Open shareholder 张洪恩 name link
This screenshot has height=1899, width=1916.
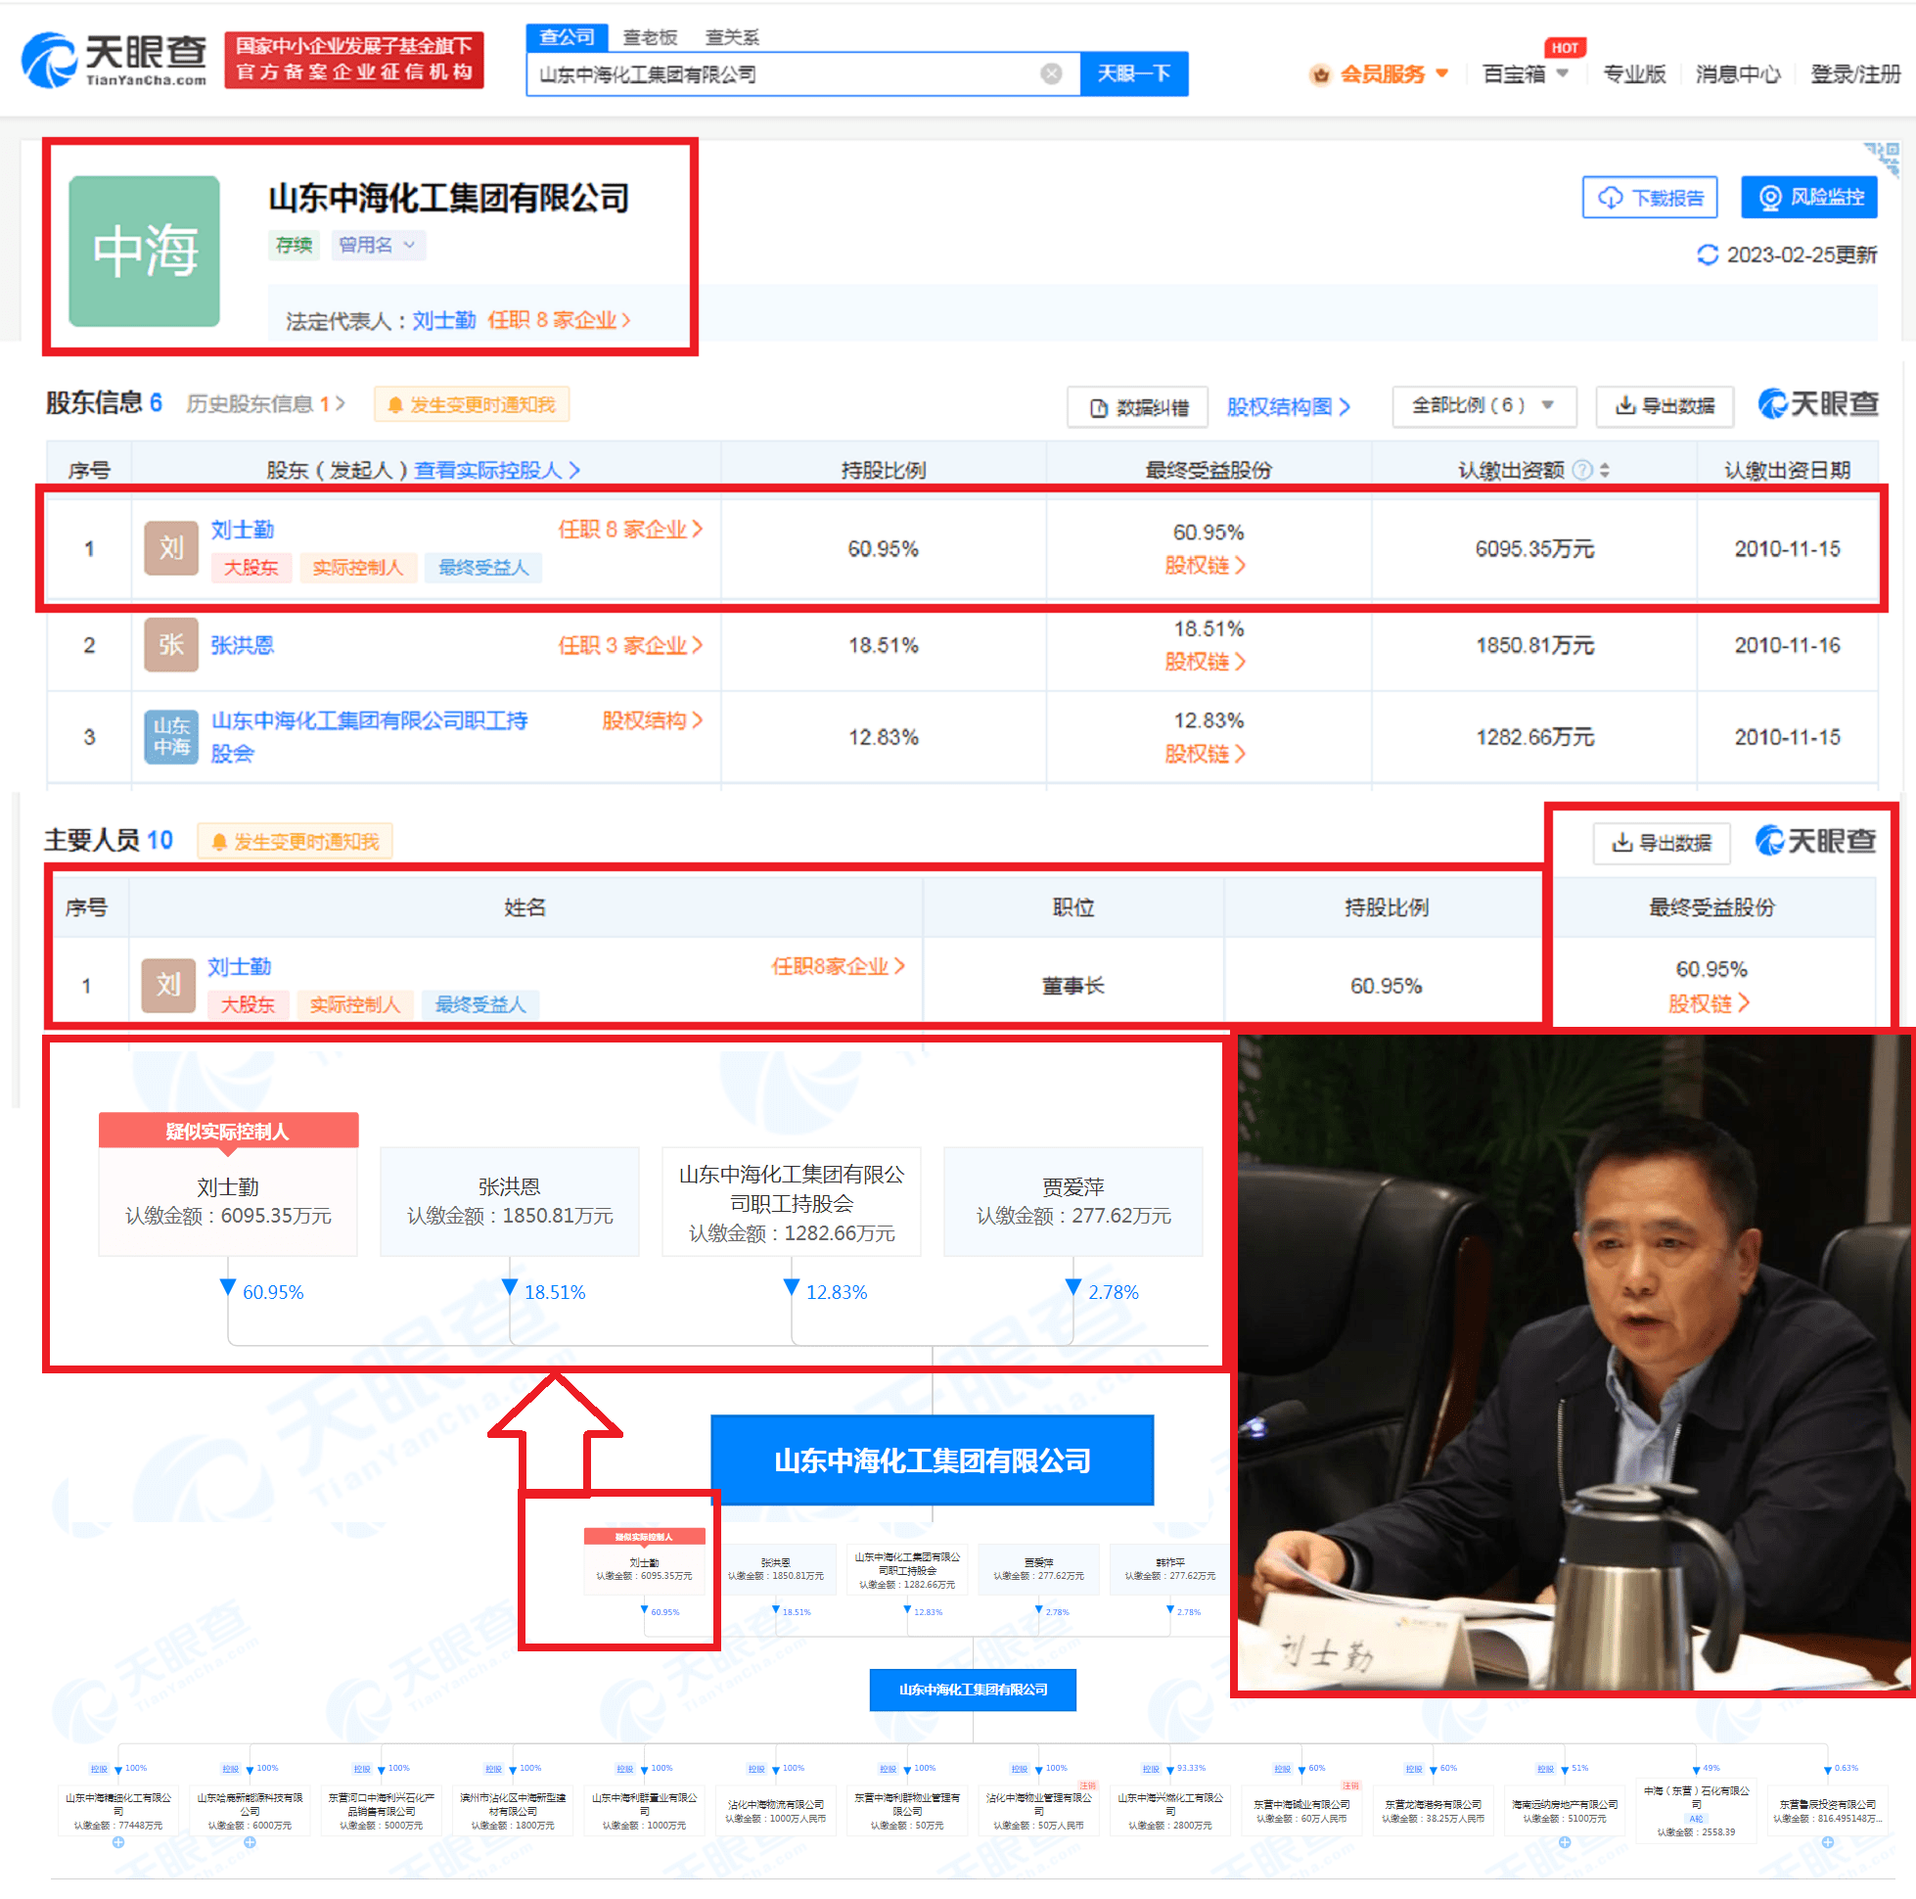pos(242,645)
